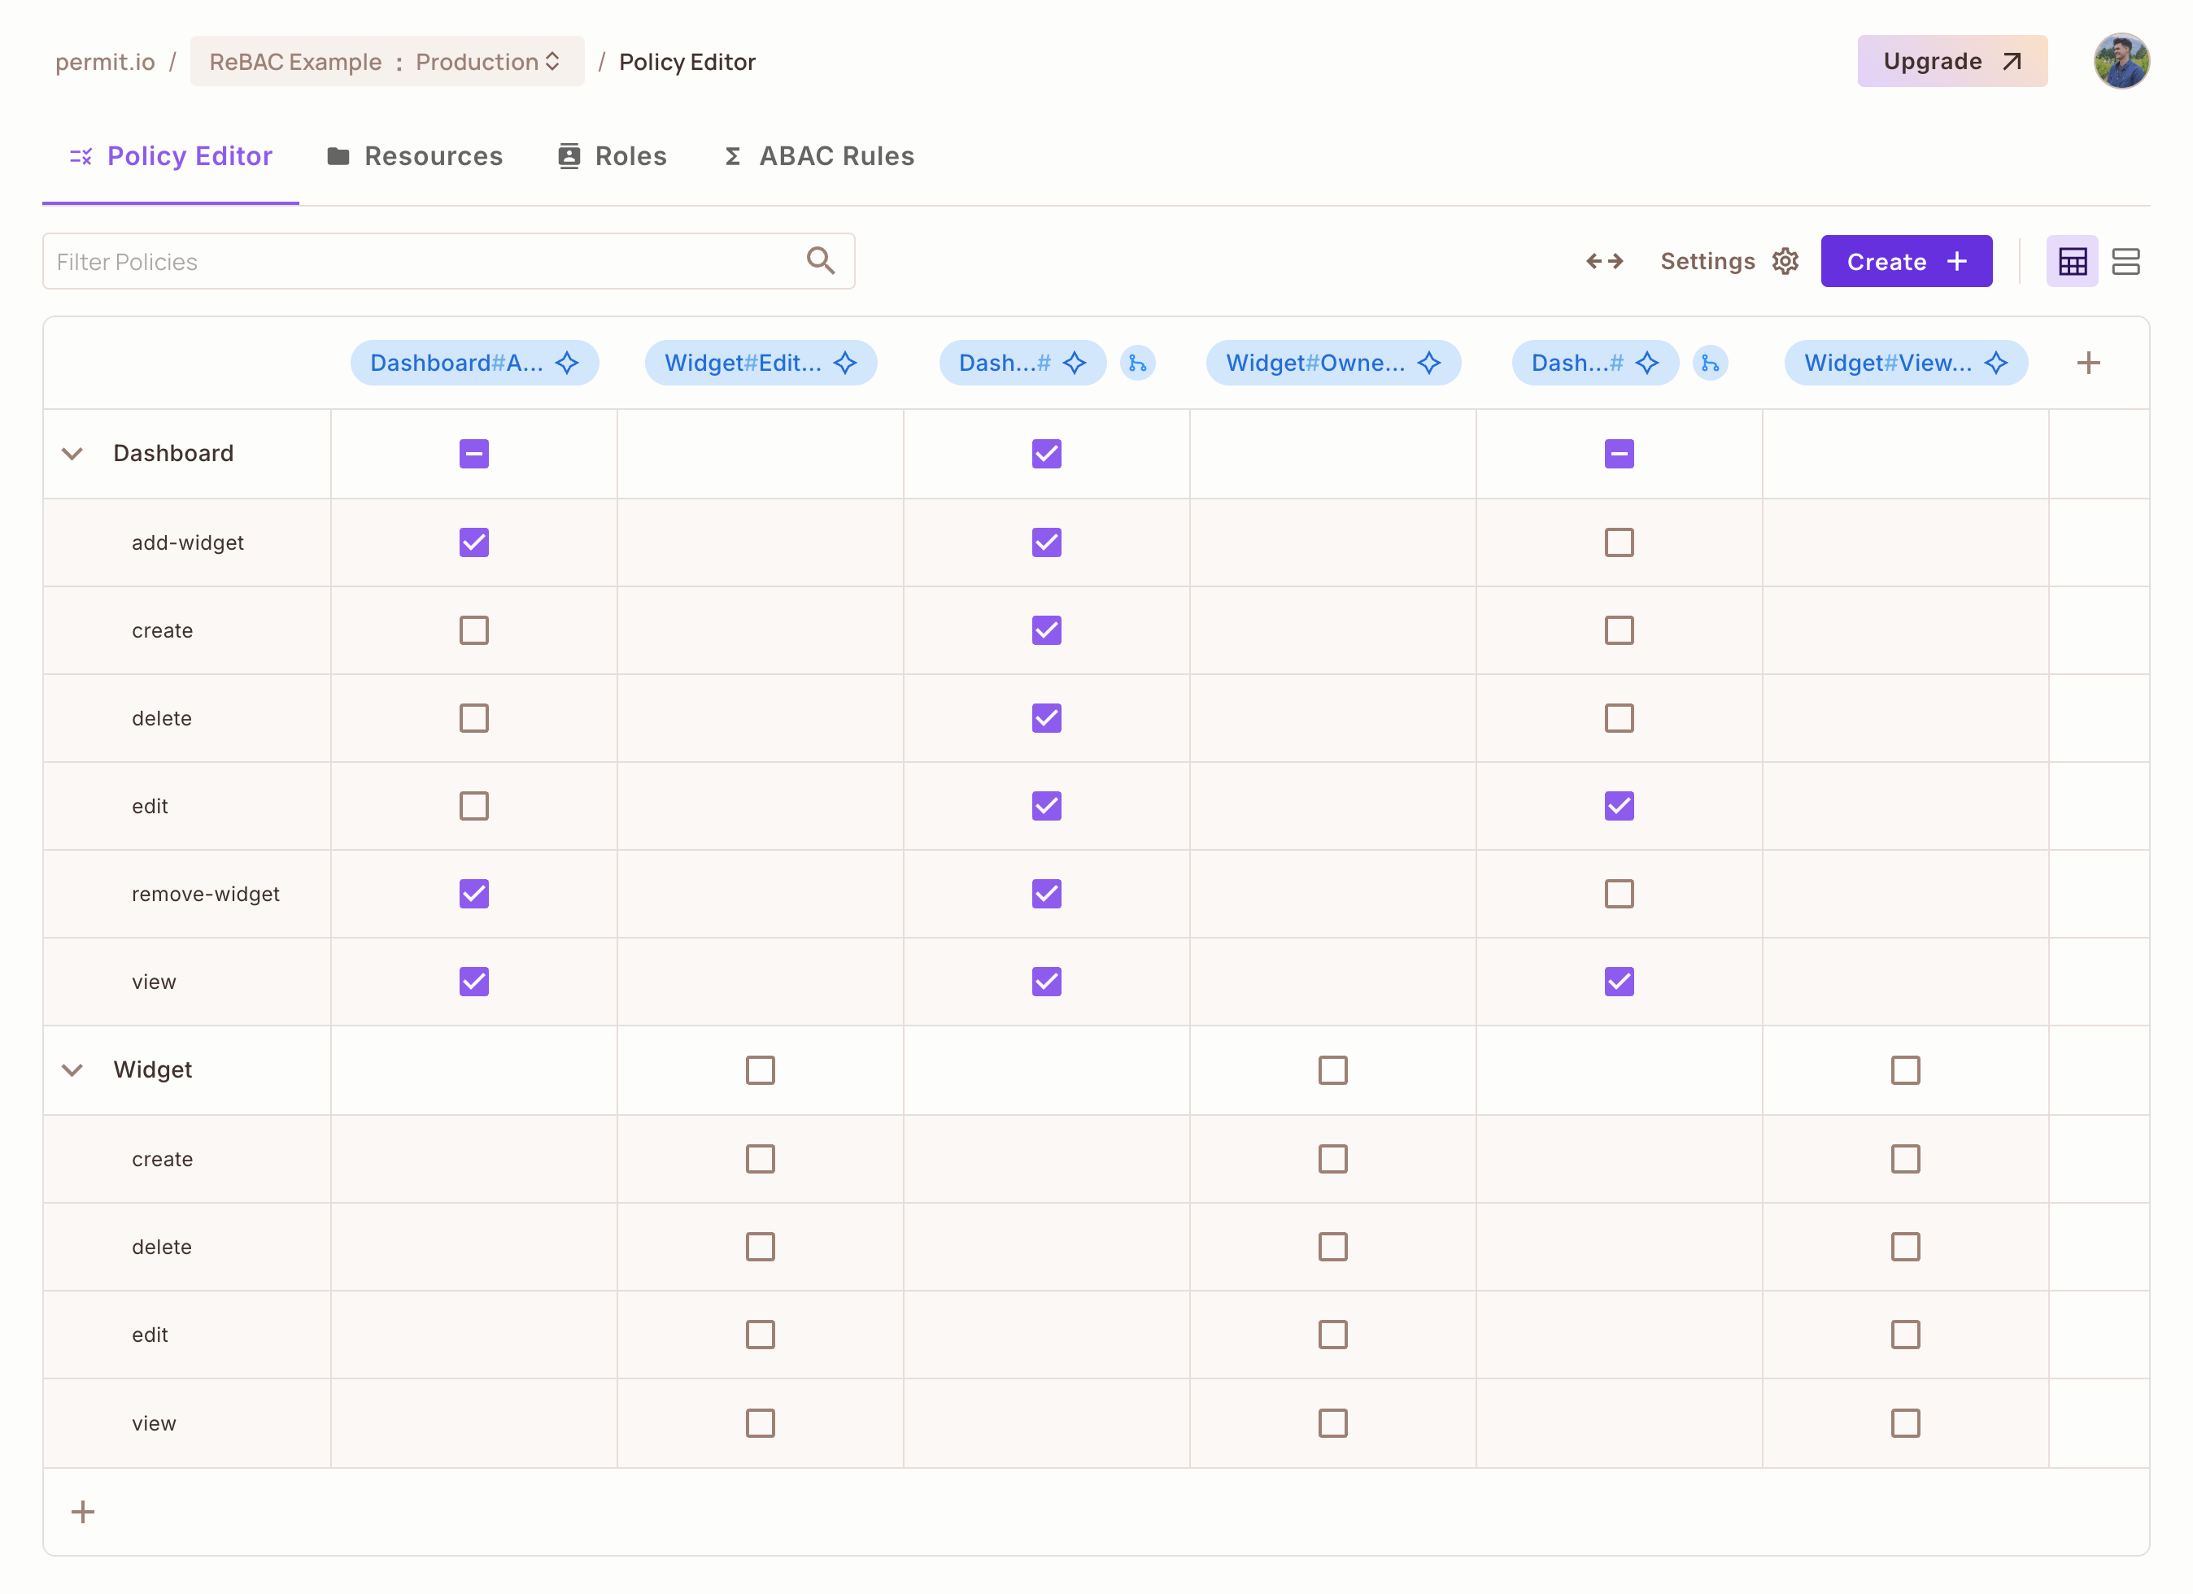Click the plus icon to add a new resource

(x=83, y=1511)
